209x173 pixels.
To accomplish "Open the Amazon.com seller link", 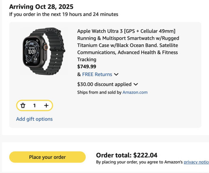I will (135, 92).
